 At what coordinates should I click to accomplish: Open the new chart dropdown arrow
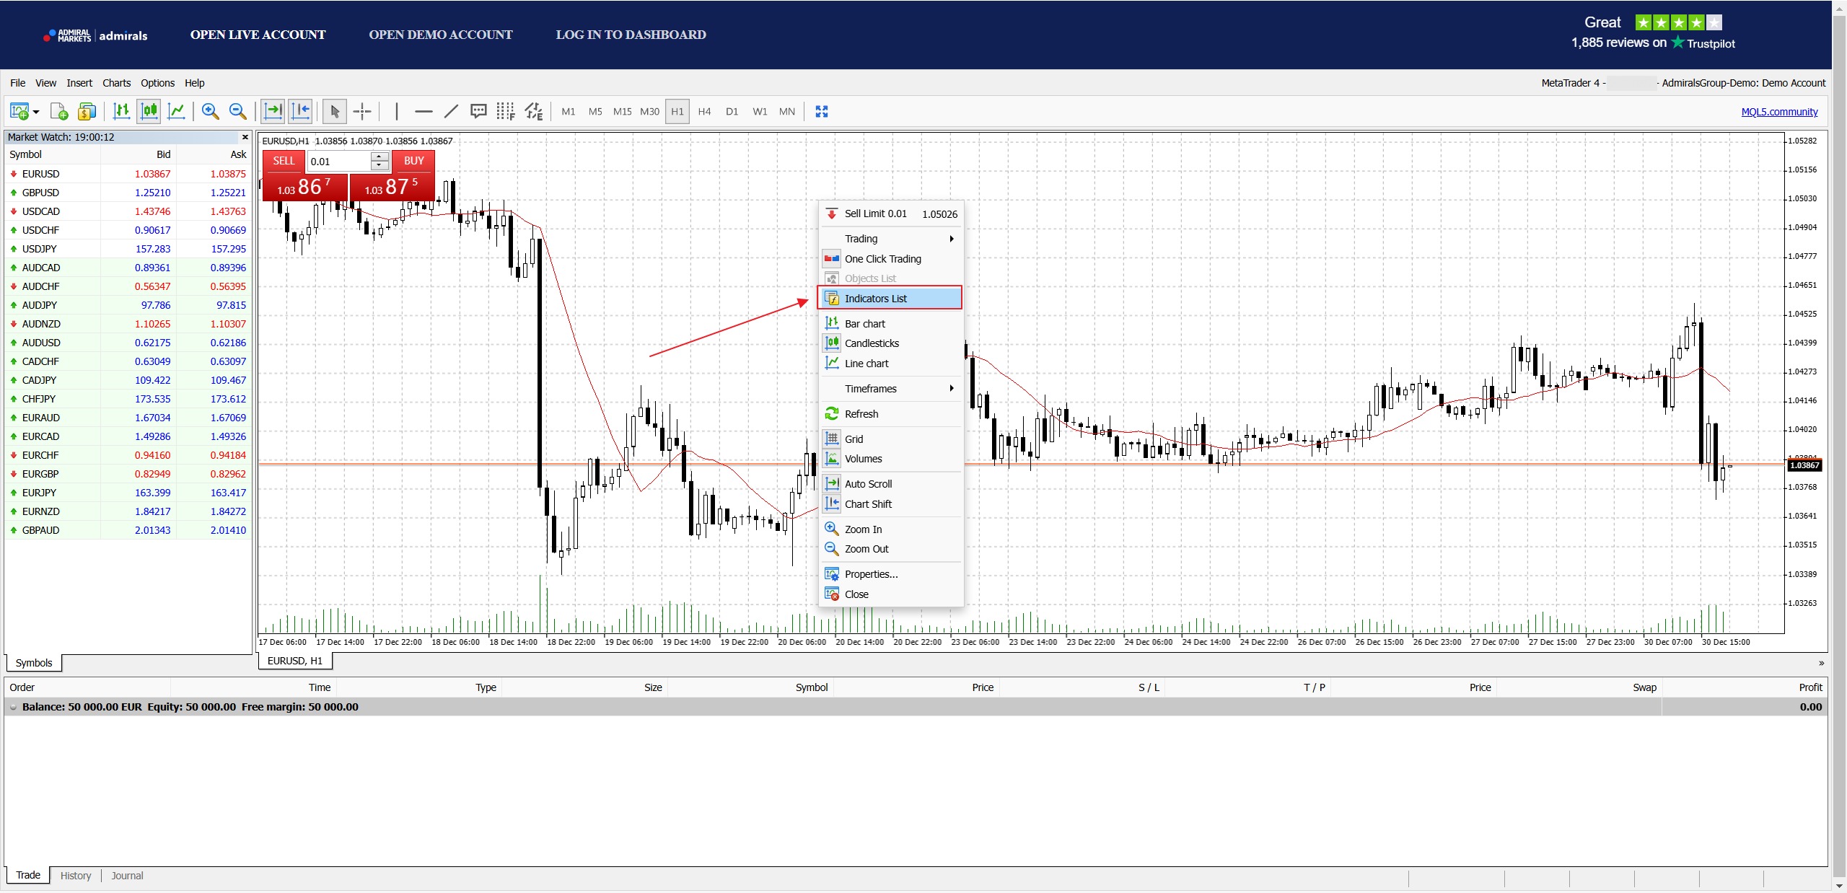pos(36,113)
